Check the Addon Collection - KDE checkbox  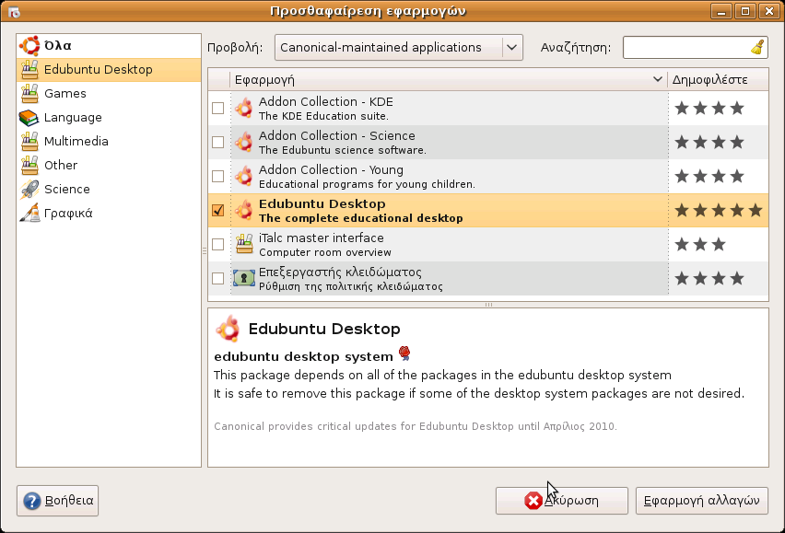tap(217, 108)
